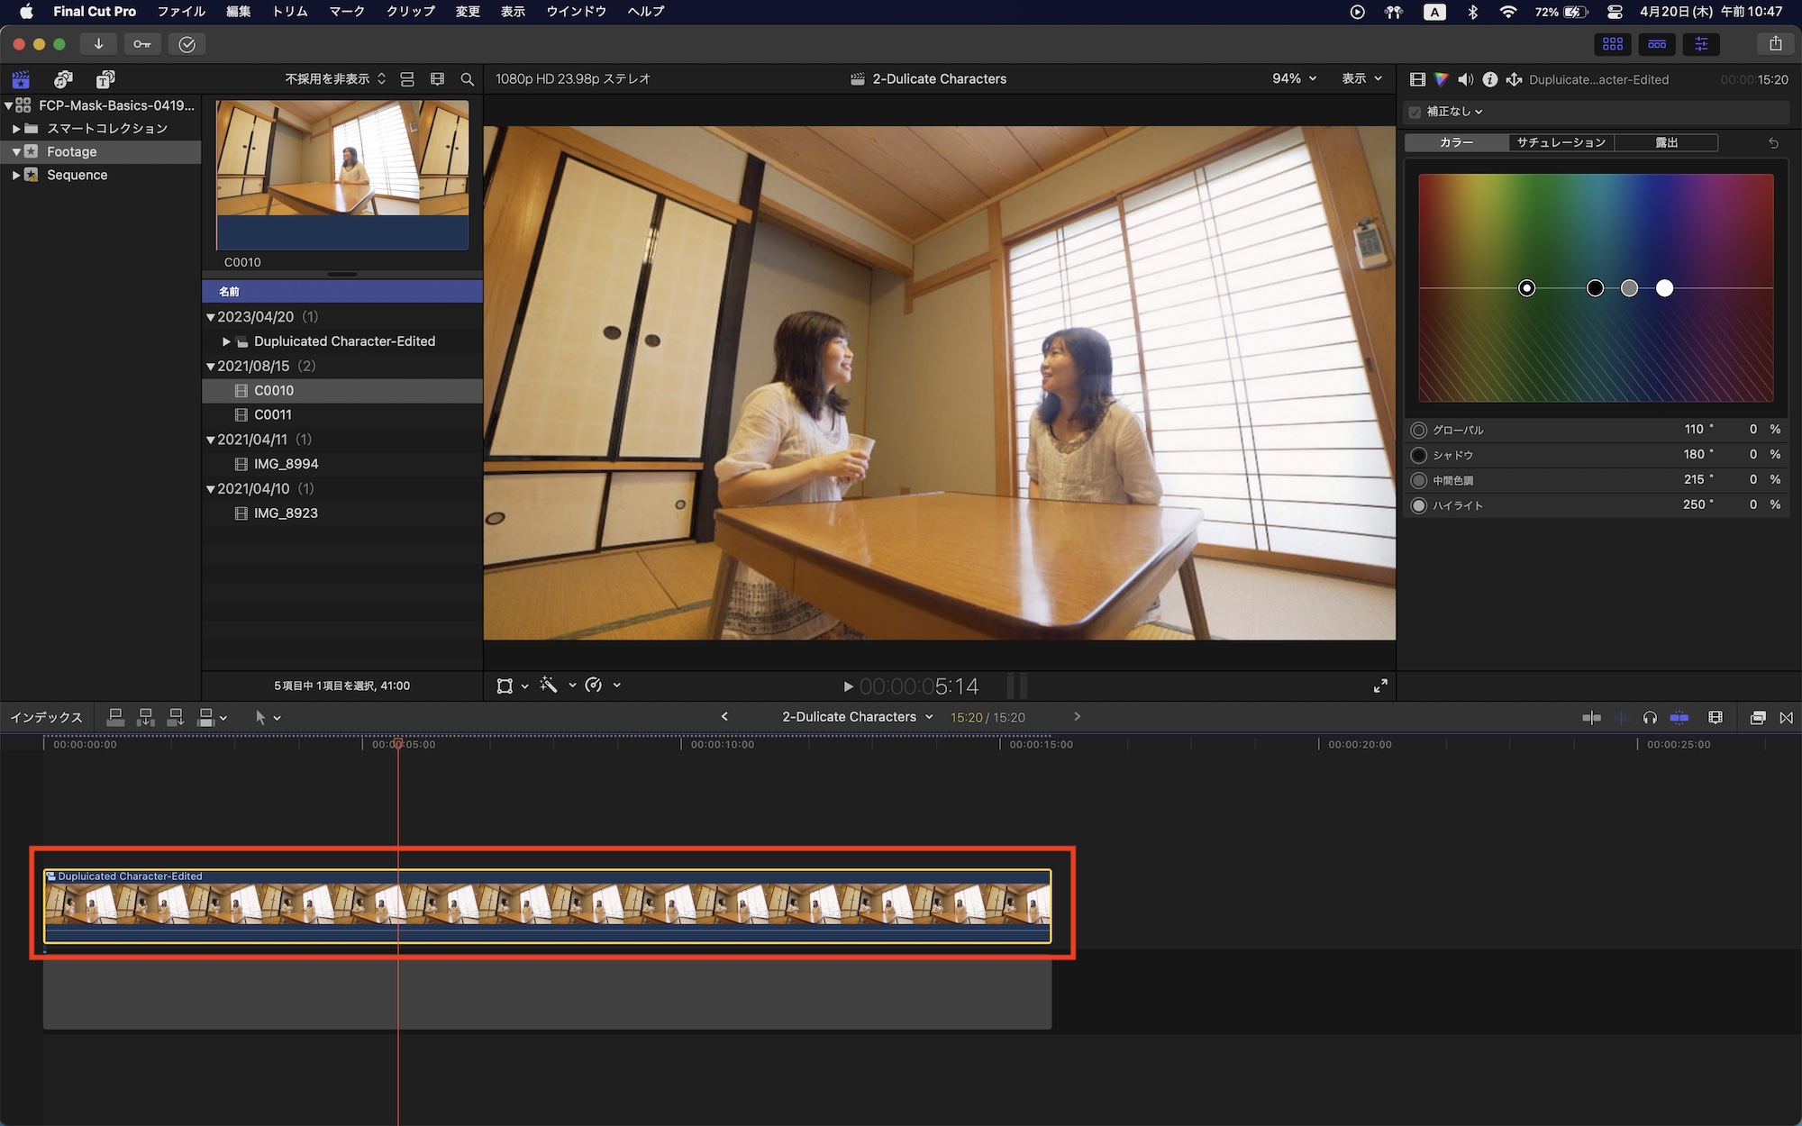
Task: Collapse the Footage event triangle
Action: (16, 152)
